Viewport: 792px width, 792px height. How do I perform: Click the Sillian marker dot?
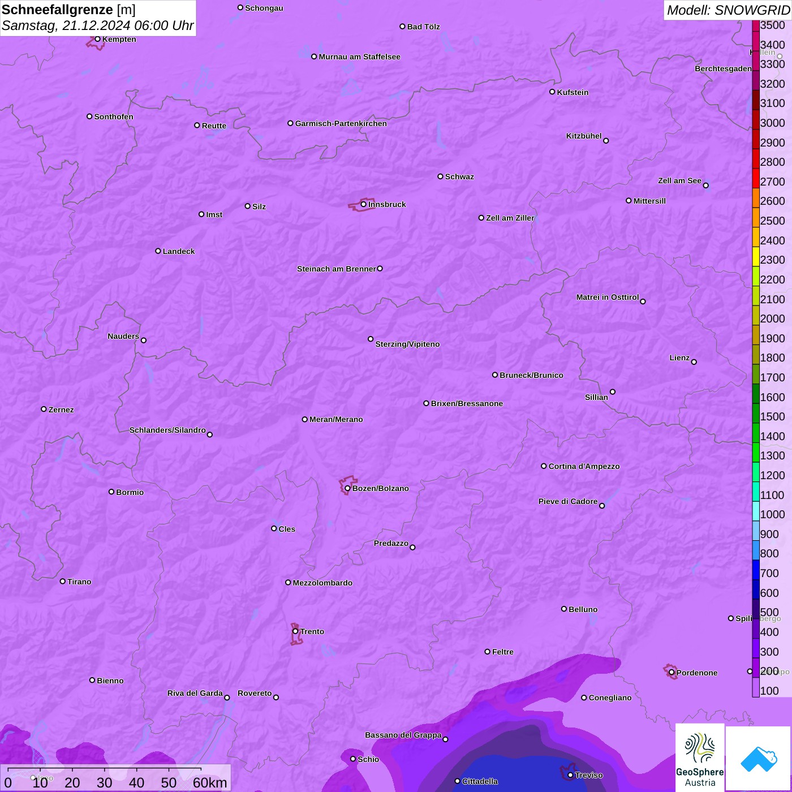click(613, 391)
